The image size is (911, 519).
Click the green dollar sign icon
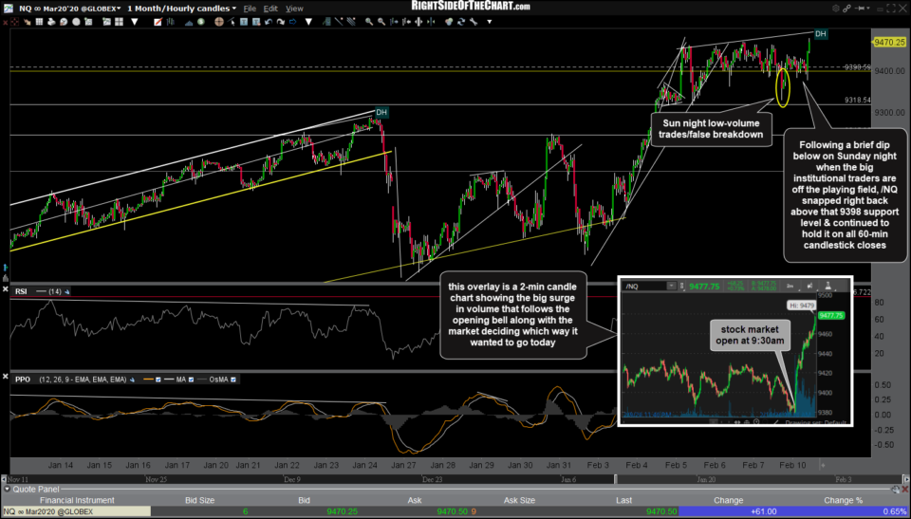pos(200,22)
